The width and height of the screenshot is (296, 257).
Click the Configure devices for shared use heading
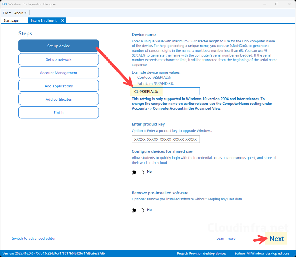[x=162, y=151]
